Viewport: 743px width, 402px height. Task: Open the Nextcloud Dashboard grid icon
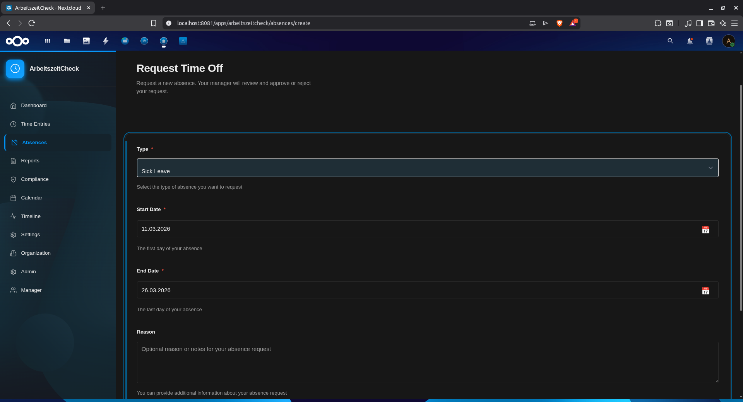point(47,41)
